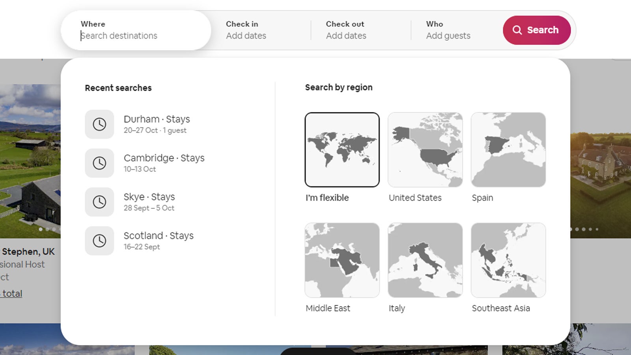This screenshot has width=631, height=355.
Task: Select the recent search Durham Stays
Action: click(157, 123)
